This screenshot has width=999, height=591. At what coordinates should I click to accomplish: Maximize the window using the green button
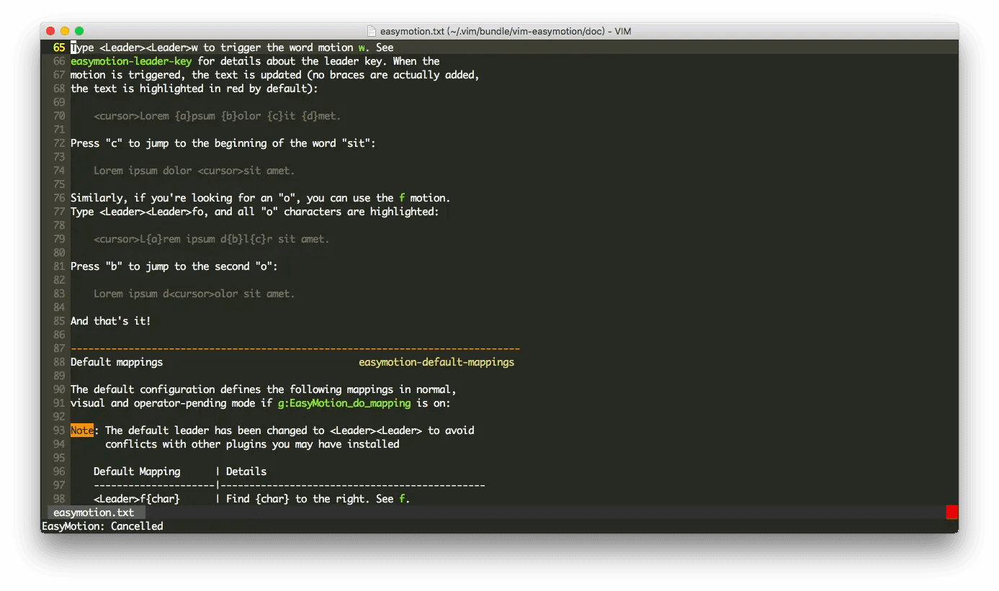tap(79, 31)
